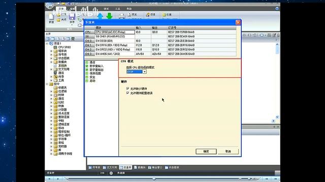Open 变量表 bottom panel tab

(x=125, y=167)
